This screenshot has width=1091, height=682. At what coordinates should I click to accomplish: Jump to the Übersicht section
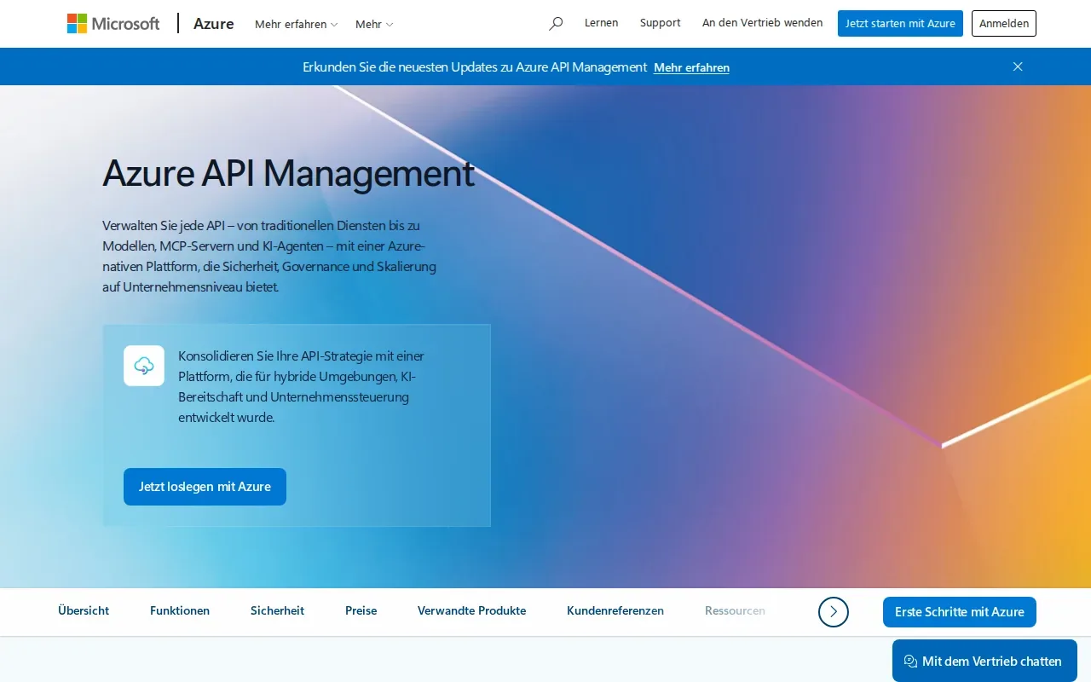pyautogui.click(x=84, y=610)
